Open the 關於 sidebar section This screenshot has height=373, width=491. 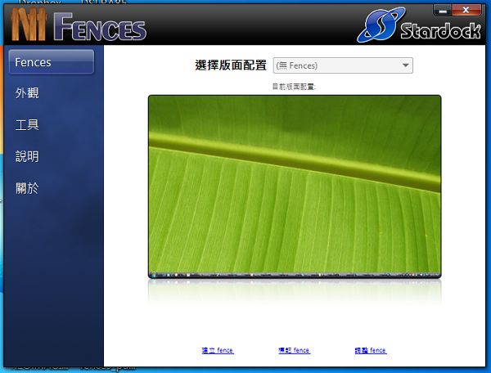tap(27, 188)
